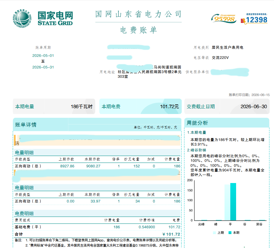274x248 pixels.
Task: Click the 电费账单 heading
Action: 138,30
